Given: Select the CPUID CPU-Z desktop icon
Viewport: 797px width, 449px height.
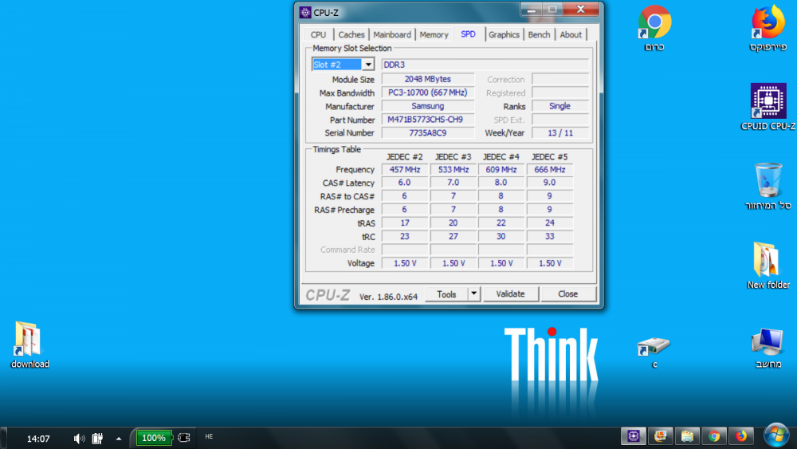Looking at the screenshot, I should point(768,107).
